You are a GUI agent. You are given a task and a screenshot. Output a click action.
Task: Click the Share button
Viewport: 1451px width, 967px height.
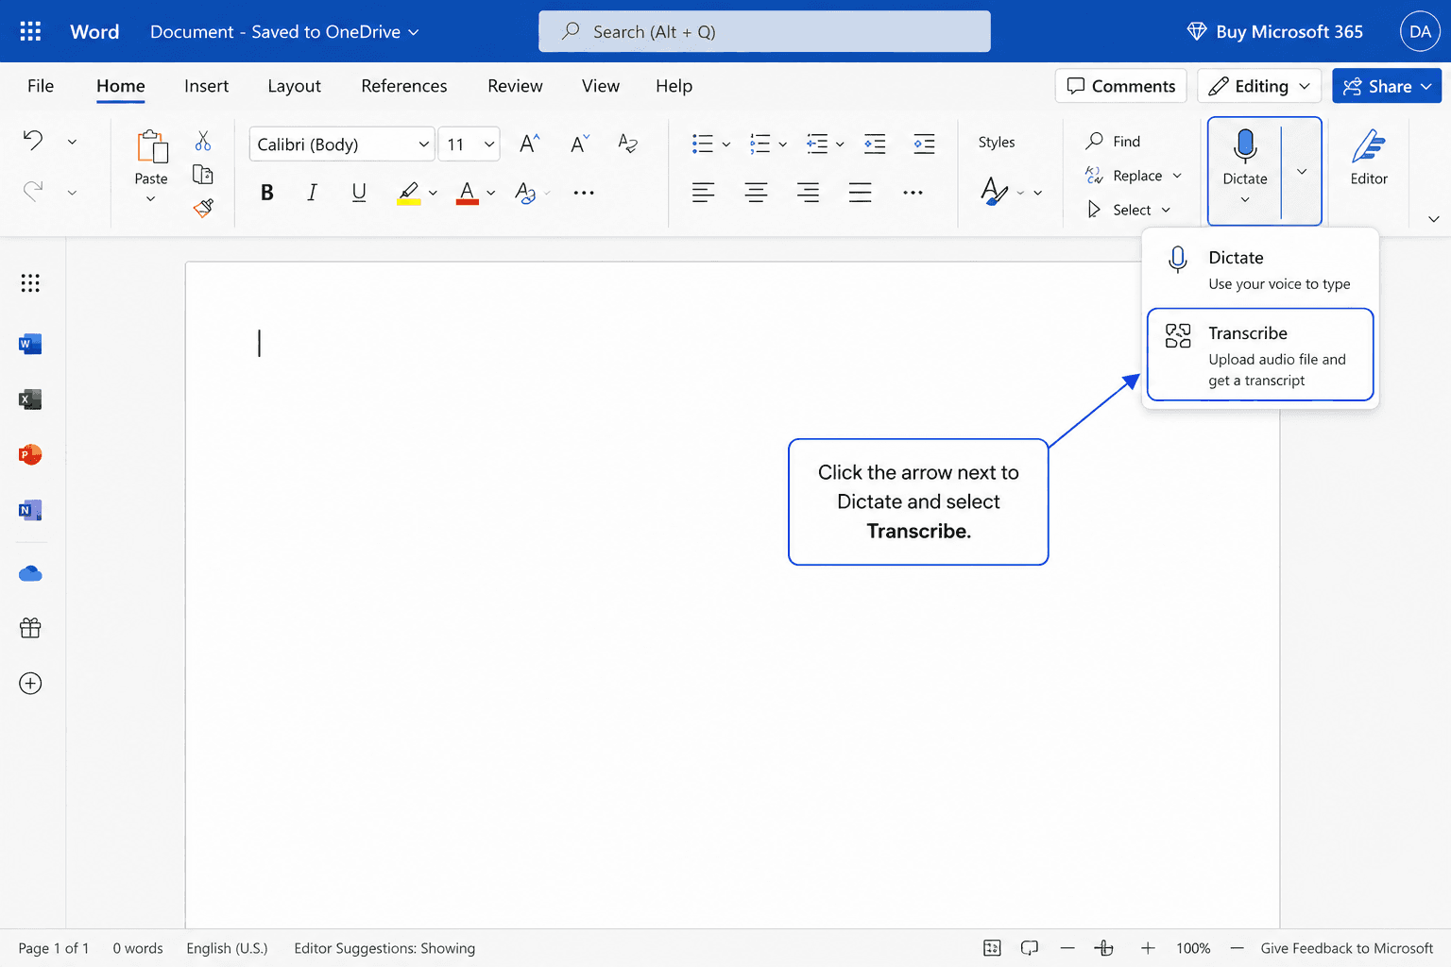(x=1387, y=86)
